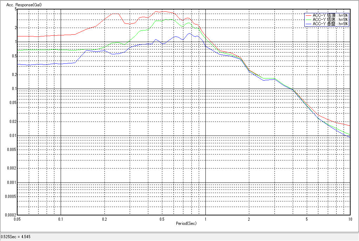Viewport: 359px width, 241px height.
Task: Click the 10 period tick label
Action: [x=350, y=219]
